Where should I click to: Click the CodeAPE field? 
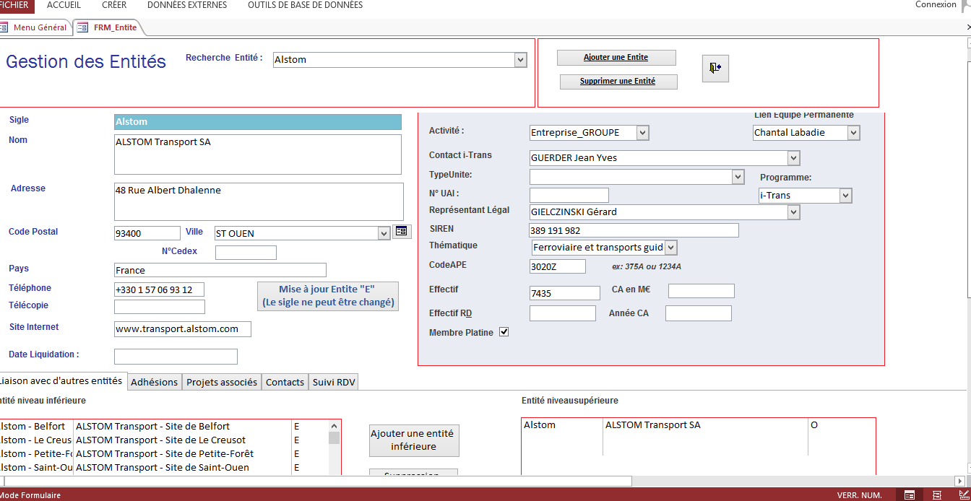click(x=558, y=266)
